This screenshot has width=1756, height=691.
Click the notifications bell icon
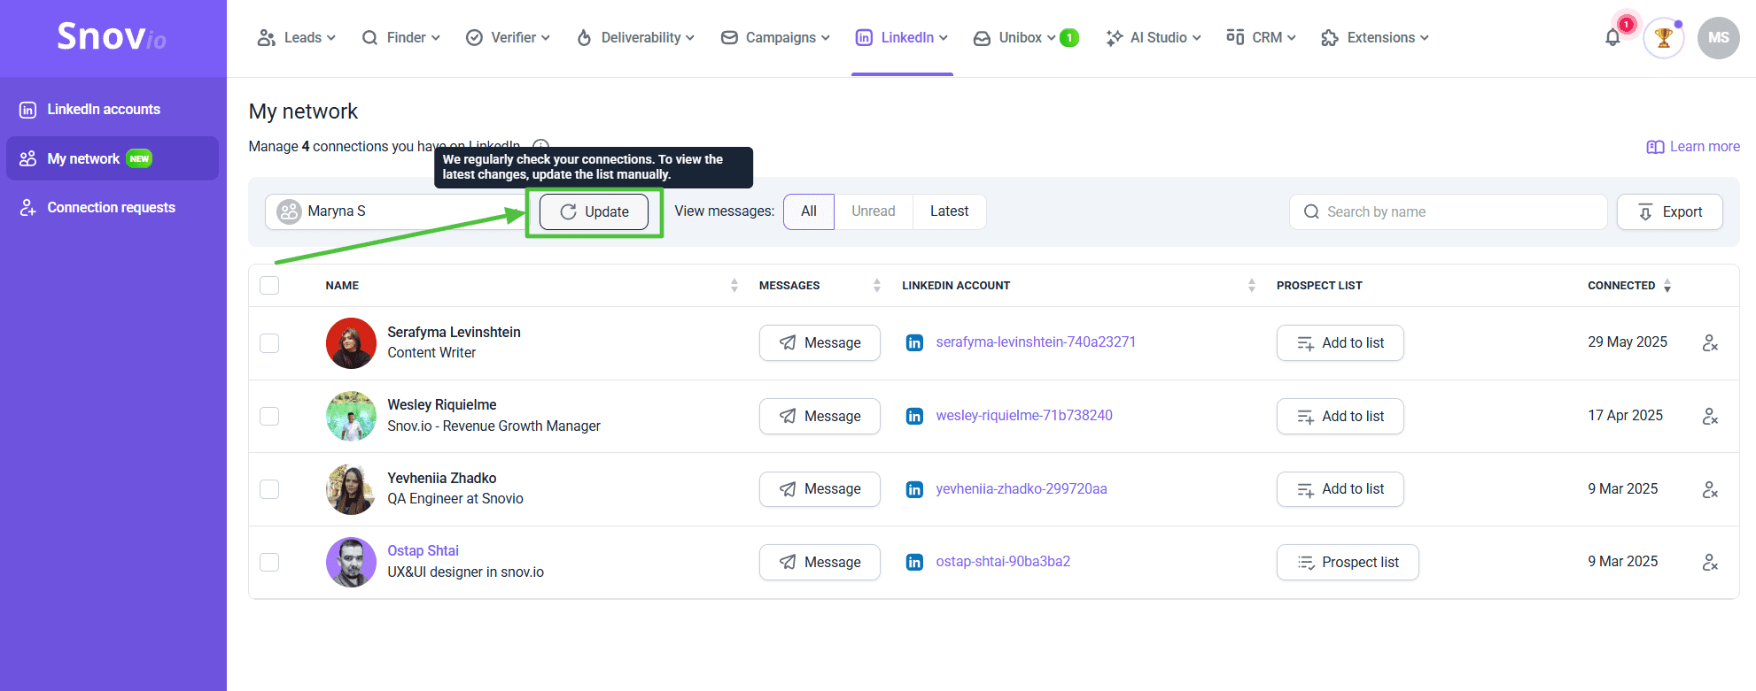(x=1612, y=38)
